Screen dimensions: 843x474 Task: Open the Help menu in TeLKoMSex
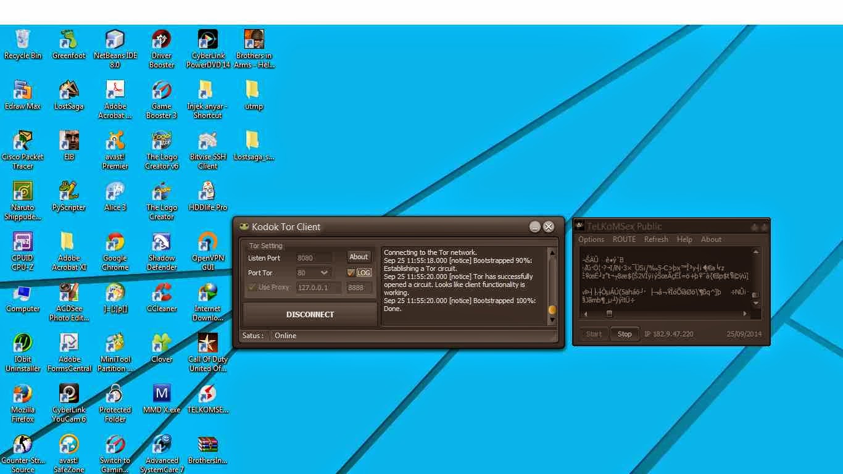[x=684, y=239]
